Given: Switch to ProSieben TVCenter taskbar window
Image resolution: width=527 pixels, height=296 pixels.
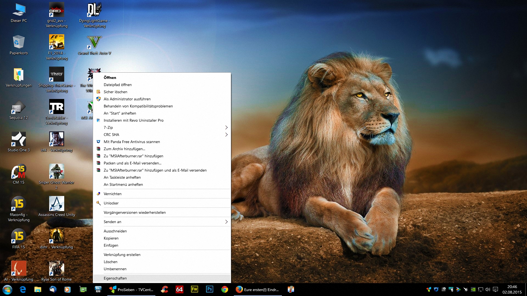Looking at the screenshot, I should click(131, 289).
